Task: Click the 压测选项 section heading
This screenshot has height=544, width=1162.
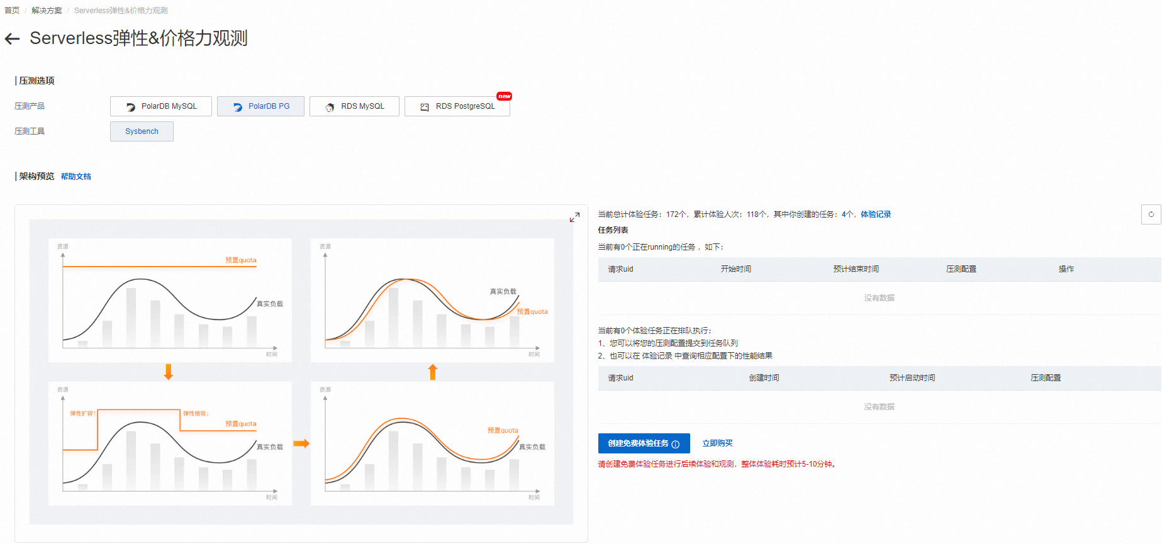Action: pos(36,80)
